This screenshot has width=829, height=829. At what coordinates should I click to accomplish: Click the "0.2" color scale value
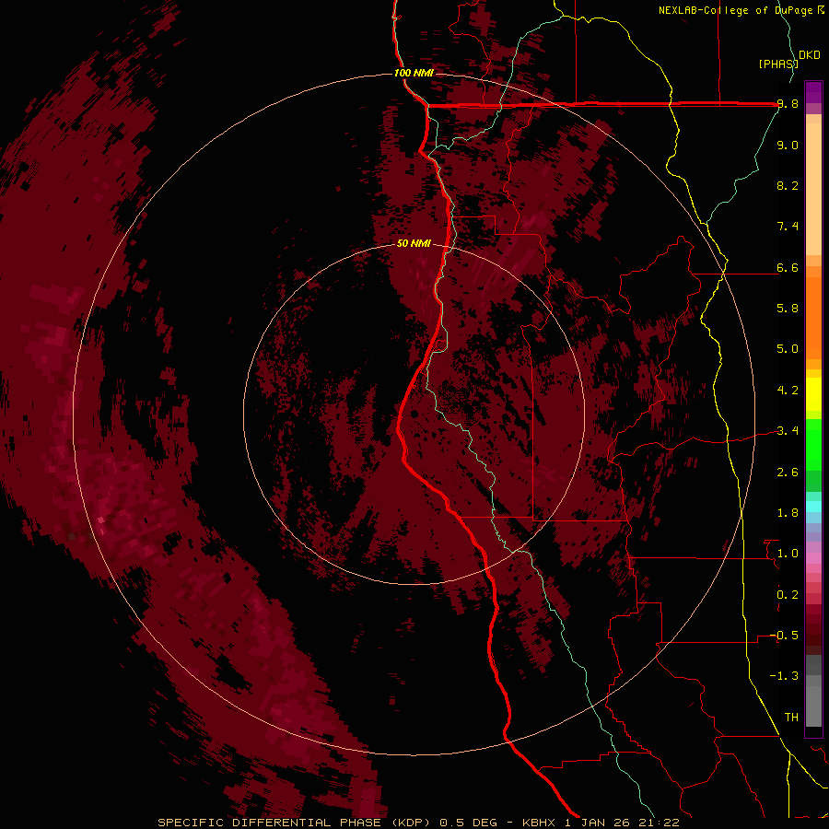[788, 595]
